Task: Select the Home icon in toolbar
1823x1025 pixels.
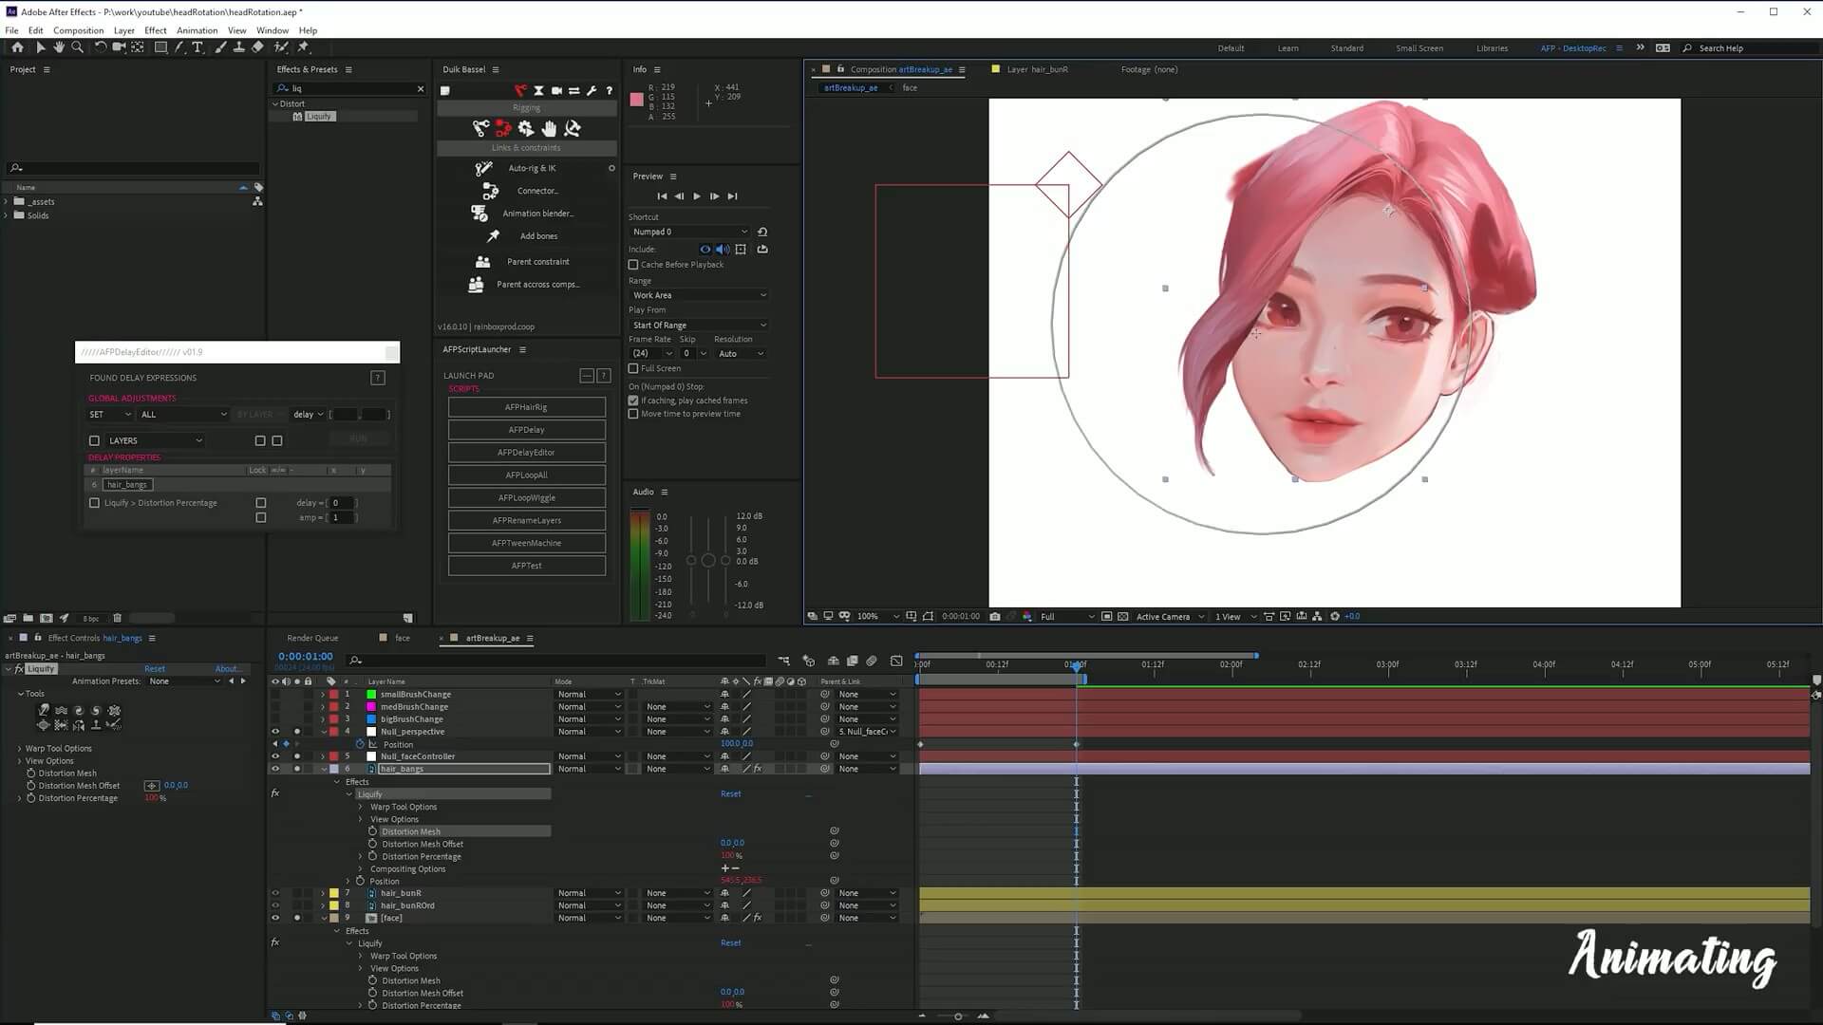Action: 17,47
